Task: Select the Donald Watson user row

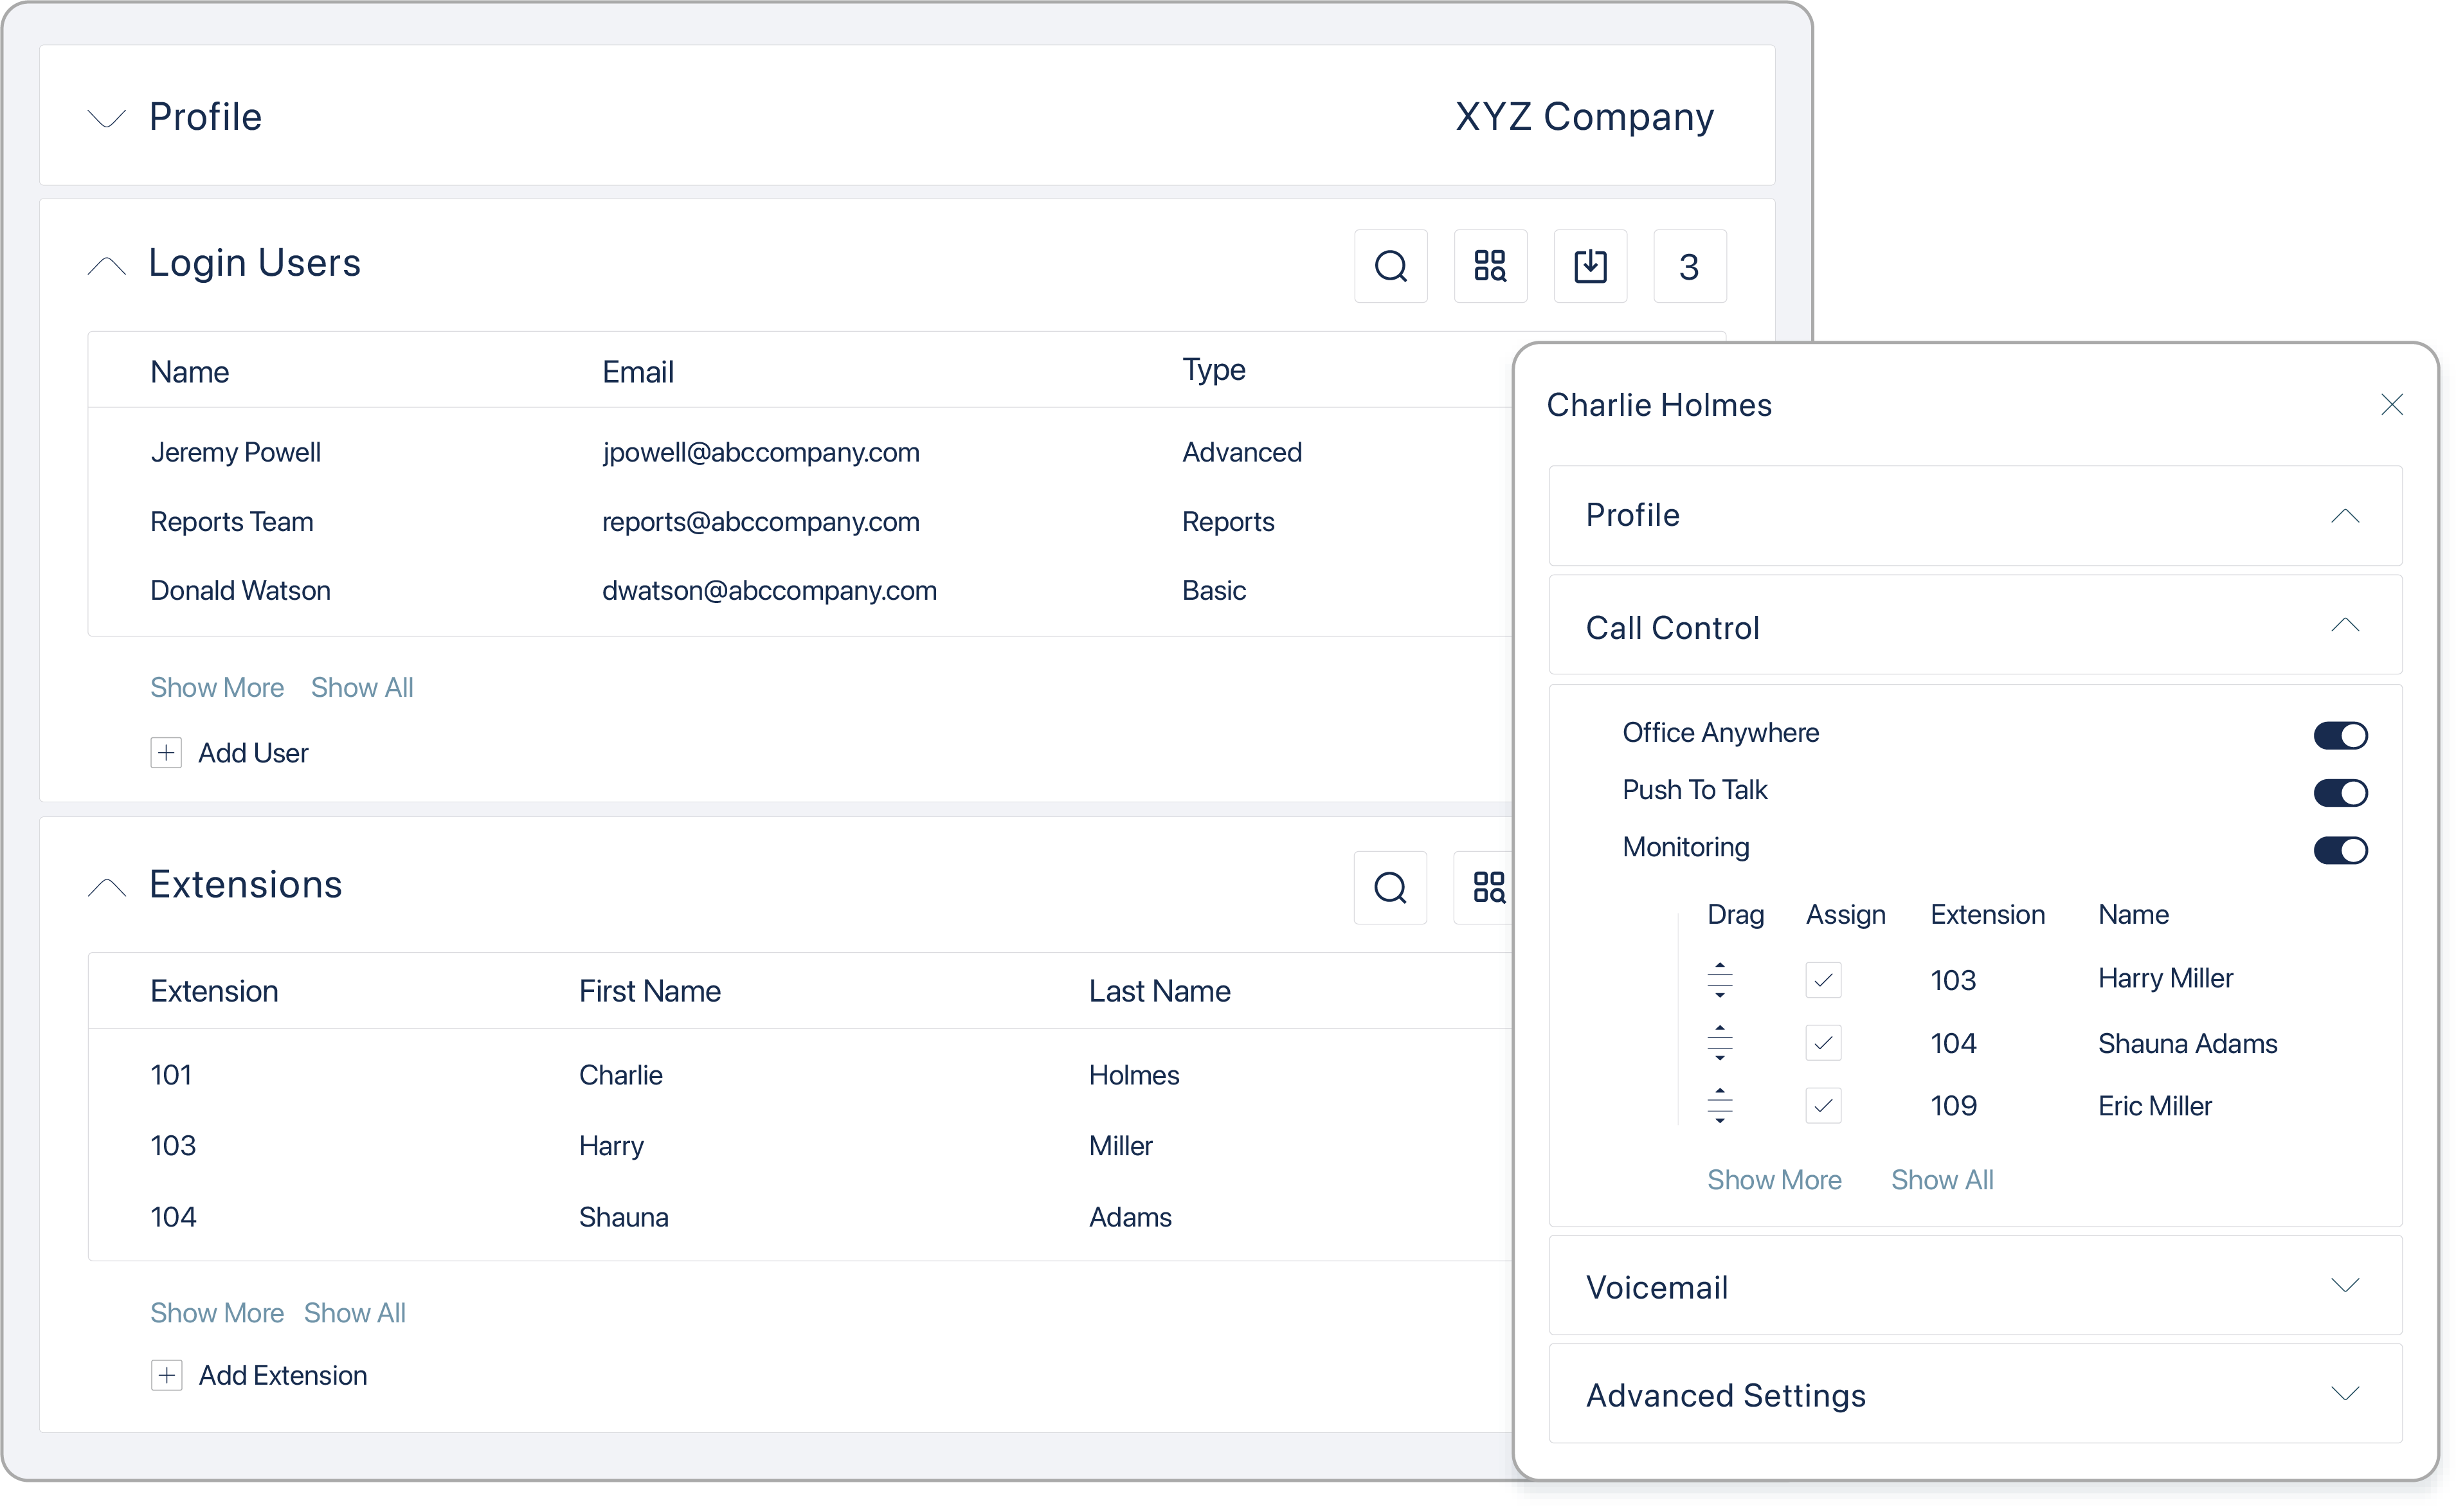Action: pos(800,591)
